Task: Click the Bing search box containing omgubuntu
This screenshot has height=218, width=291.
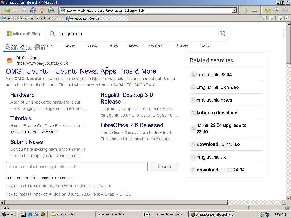Action: point(137,34)
